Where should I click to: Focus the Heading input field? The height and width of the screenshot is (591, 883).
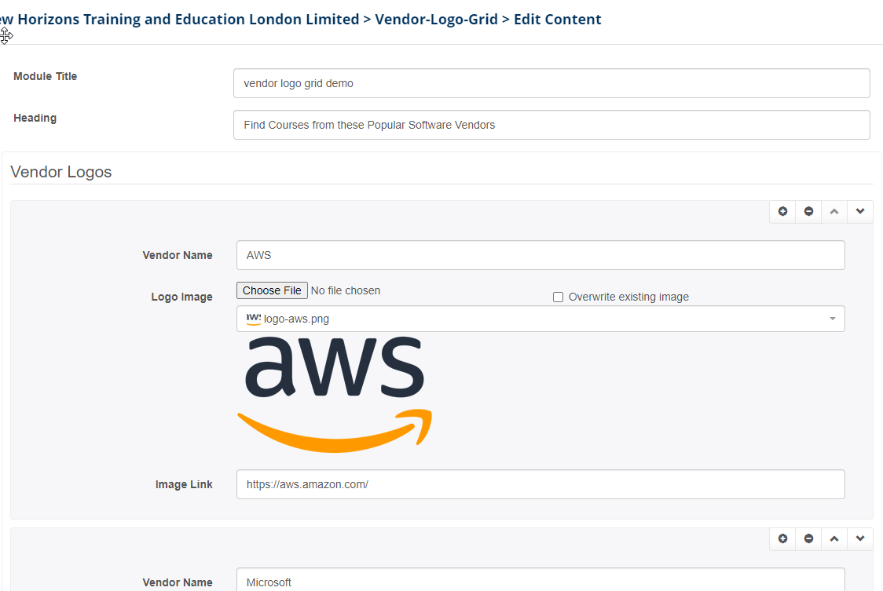tap(551, 125)
